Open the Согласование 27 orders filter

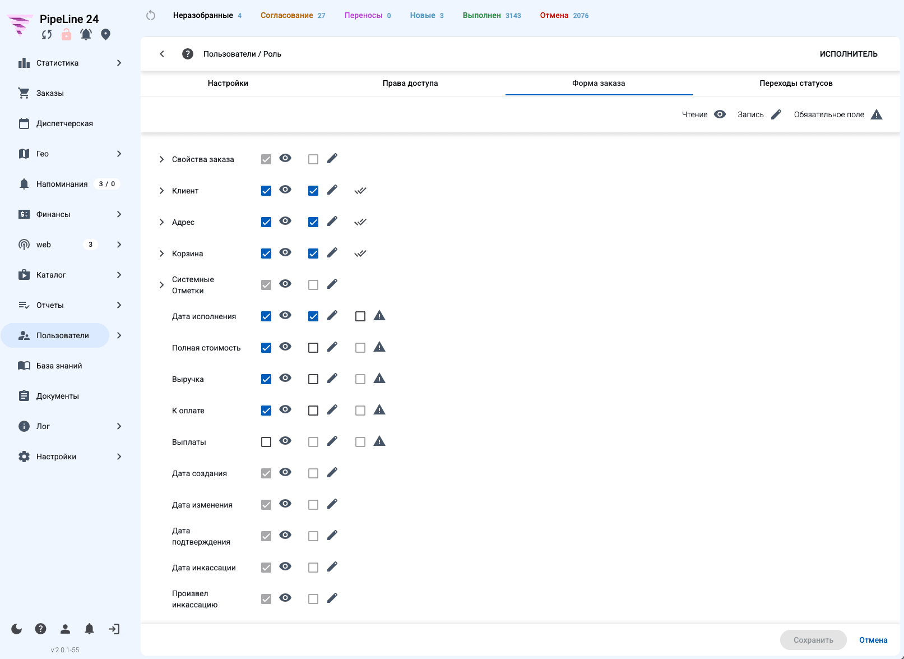[x=293, y=15]
